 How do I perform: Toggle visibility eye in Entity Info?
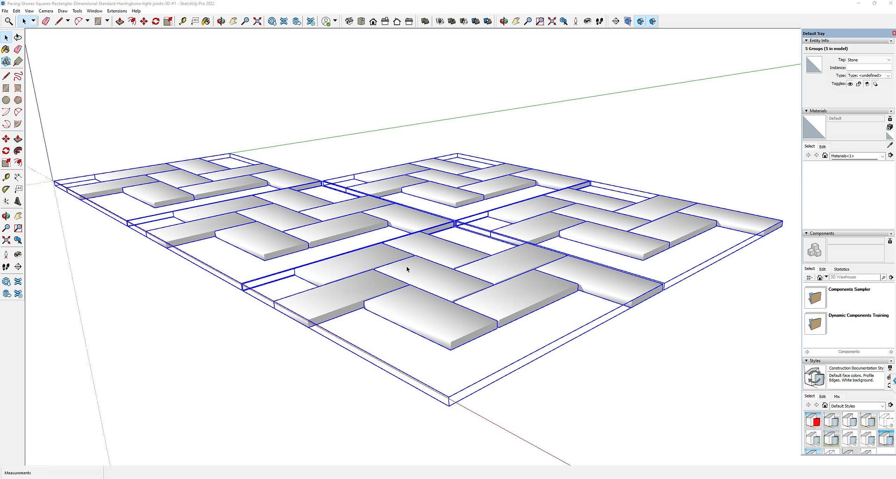click(x=850, y=84)
